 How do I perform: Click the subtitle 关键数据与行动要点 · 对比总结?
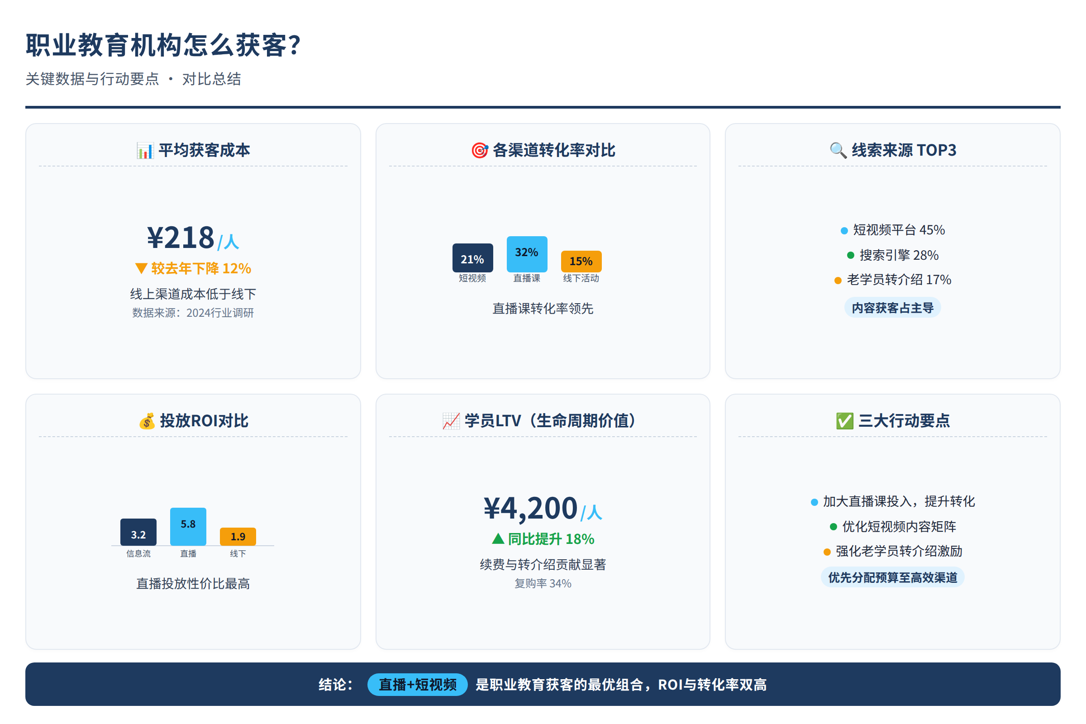133,79
